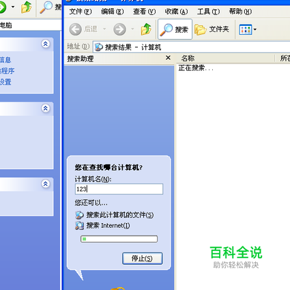Click the 后退 back arrow icon
This screenshot has width=290, height=290.
(75, 29)
